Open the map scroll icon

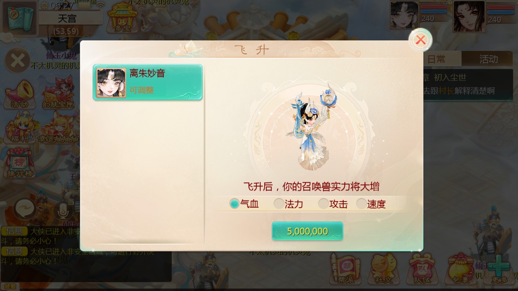[19, 18]
